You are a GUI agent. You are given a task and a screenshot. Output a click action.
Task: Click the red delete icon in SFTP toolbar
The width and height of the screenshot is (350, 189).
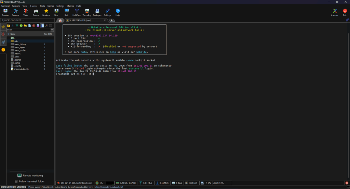[x=33, y=26]
